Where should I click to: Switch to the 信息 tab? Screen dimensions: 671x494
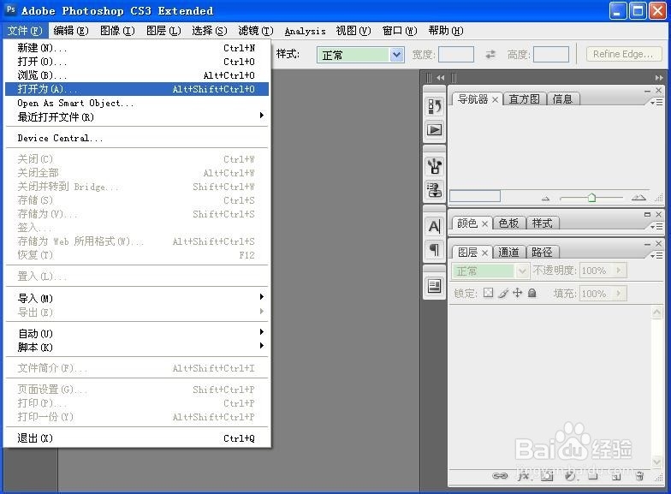pyautogui.click(x=562, y=99)
